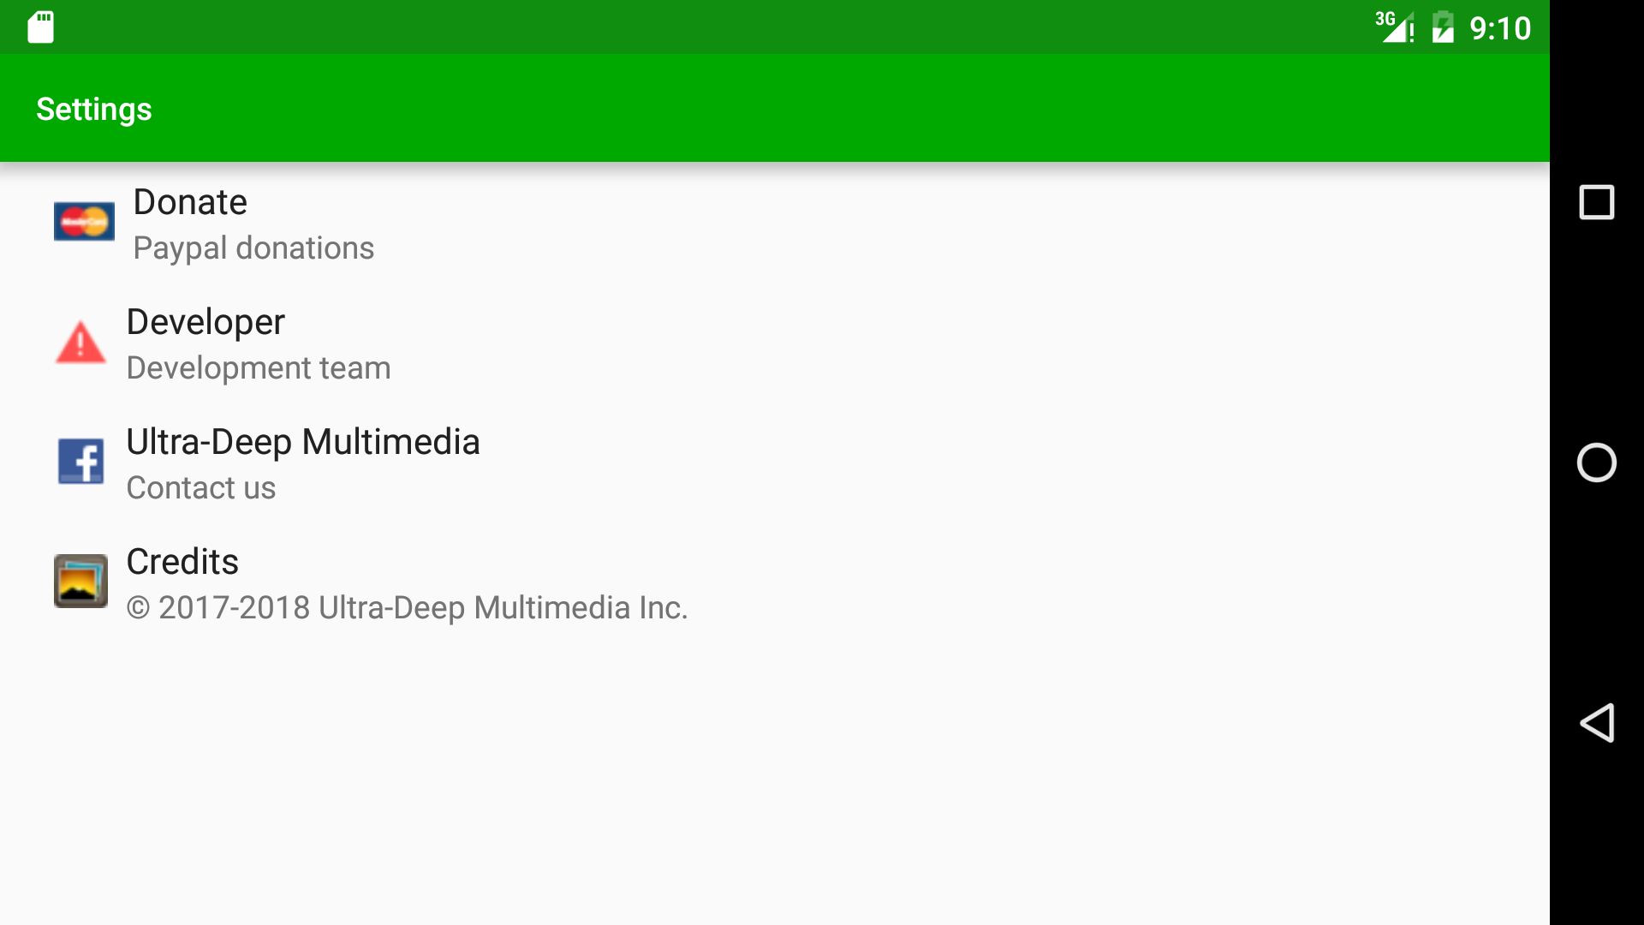Tap the gallery icon next to Credits
The width and height of the screenshot is (1644, 925).
80,581
